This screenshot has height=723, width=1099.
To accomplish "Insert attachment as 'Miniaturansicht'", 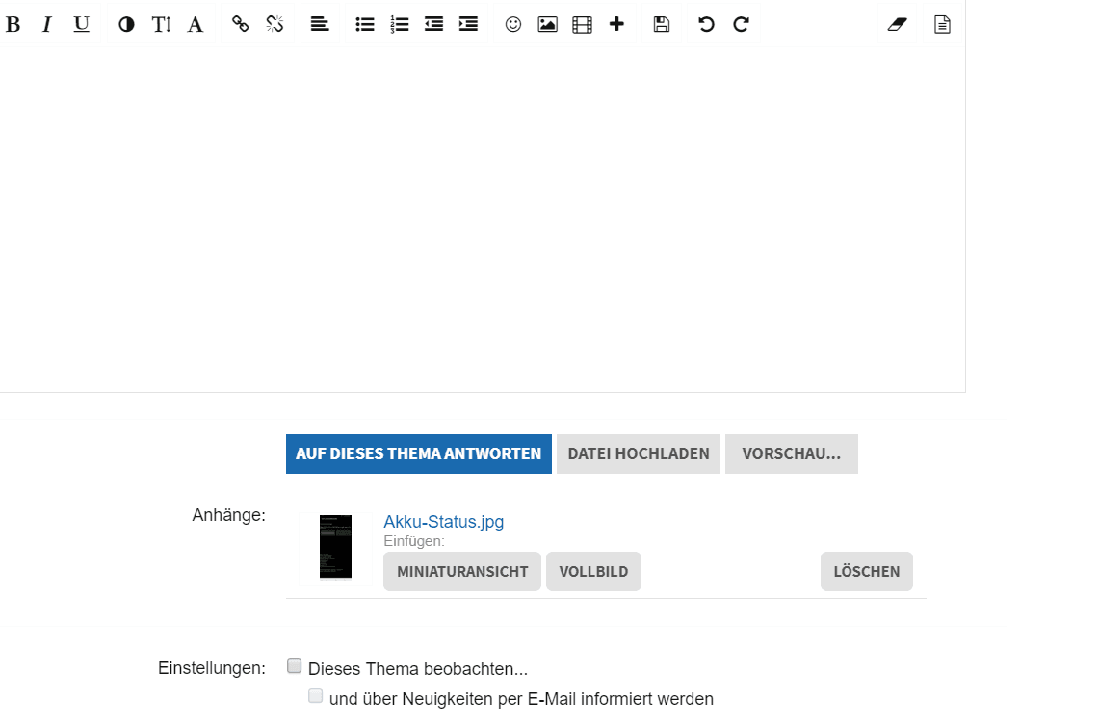I will [462, 571].
